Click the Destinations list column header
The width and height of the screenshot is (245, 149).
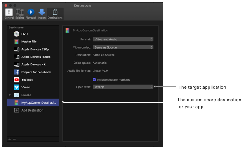(x=33, y=28)
